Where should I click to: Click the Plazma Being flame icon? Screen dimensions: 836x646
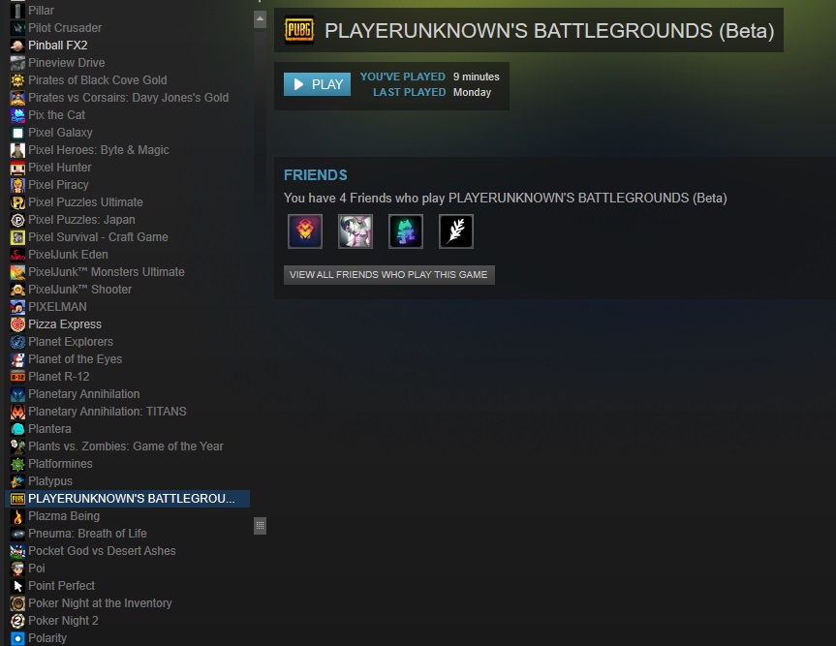pyautogui.click(x=17, y=516)
